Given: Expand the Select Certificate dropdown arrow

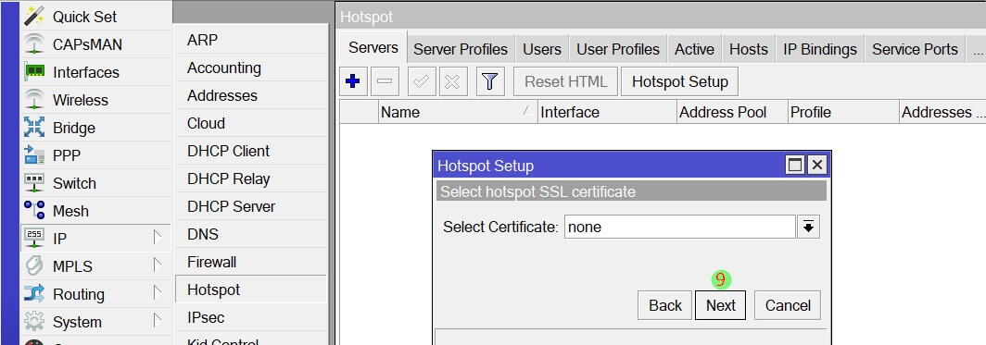Looking at the screenshot, I should point(809,228).
